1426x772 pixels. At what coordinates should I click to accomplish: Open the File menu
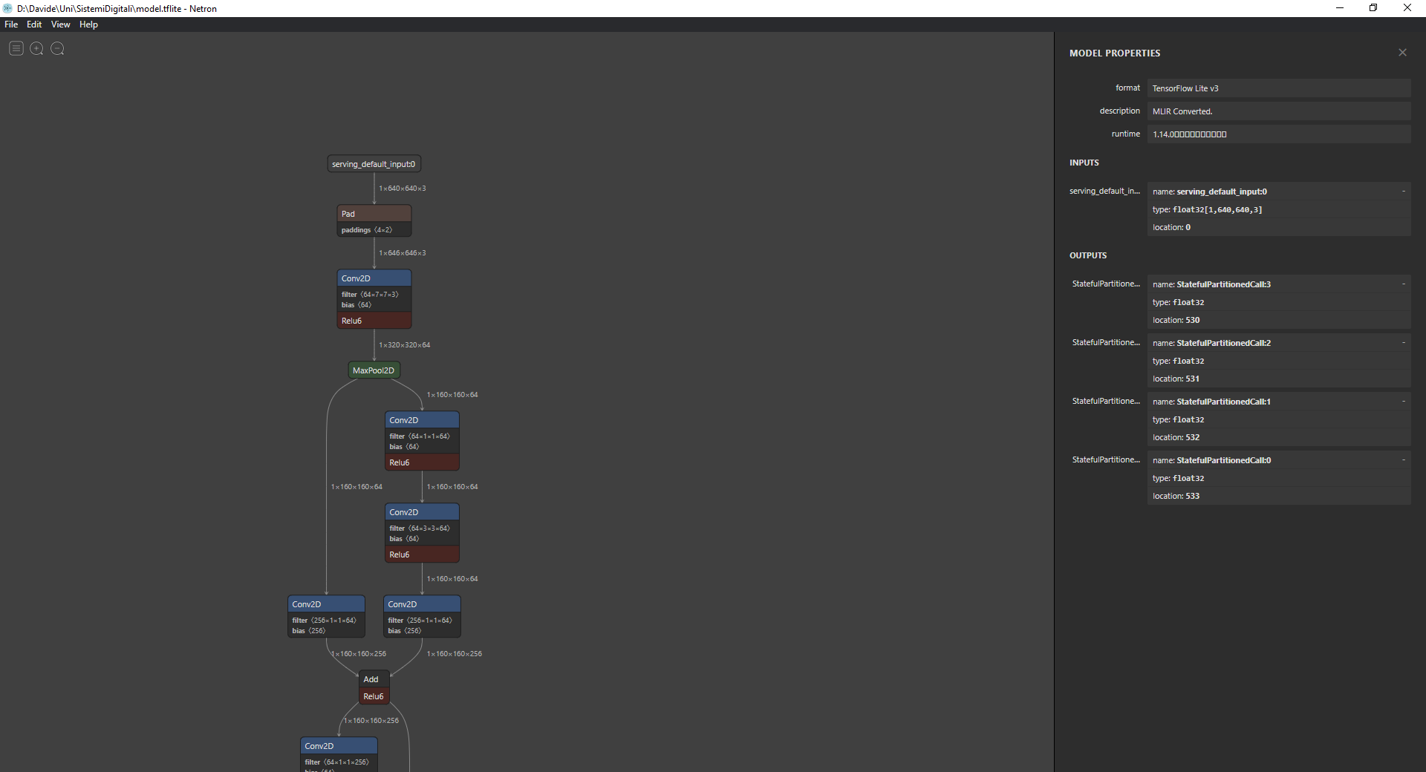(11, 24)
